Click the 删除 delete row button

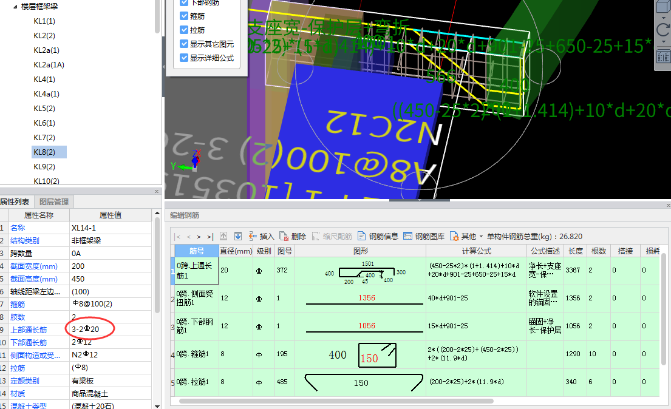pyautogui.click(x=293, y=236)
